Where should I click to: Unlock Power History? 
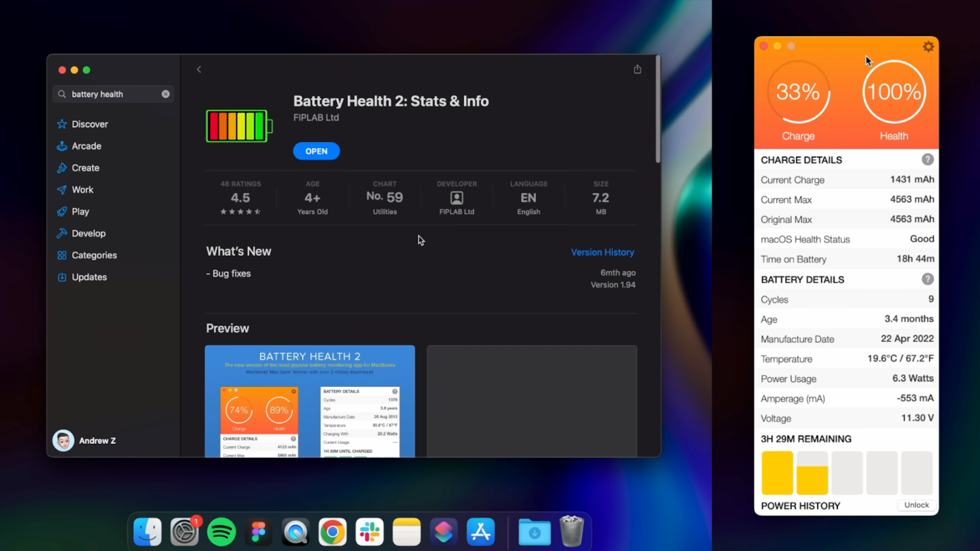[917, 505]
